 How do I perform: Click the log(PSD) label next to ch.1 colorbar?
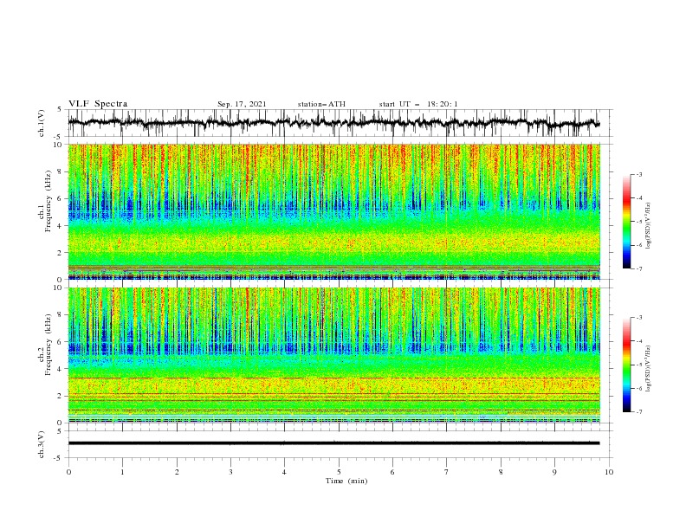click(x=648, y=226)
